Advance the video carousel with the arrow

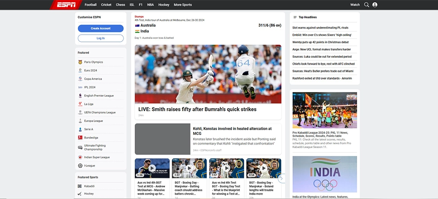click(281, 178)
